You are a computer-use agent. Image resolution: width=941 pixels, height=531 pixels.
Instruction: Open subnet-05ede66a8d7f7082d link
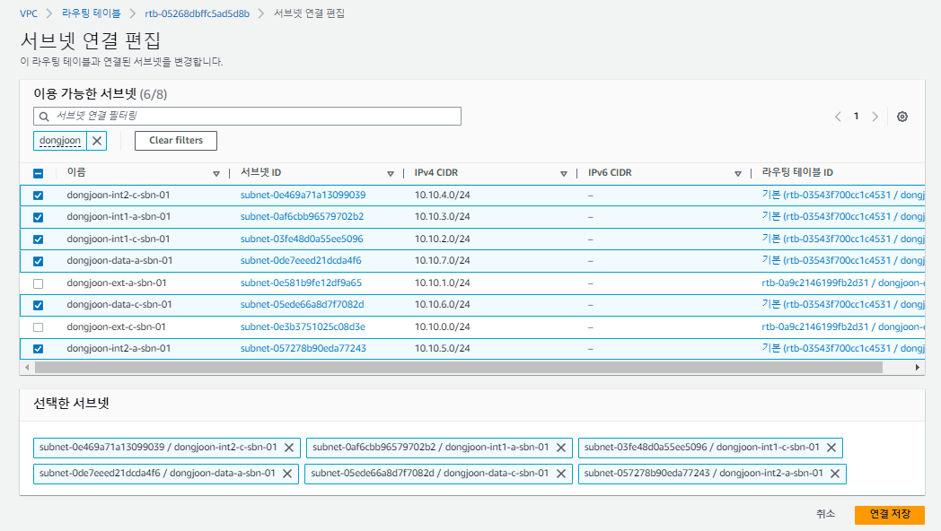(302, 304)
